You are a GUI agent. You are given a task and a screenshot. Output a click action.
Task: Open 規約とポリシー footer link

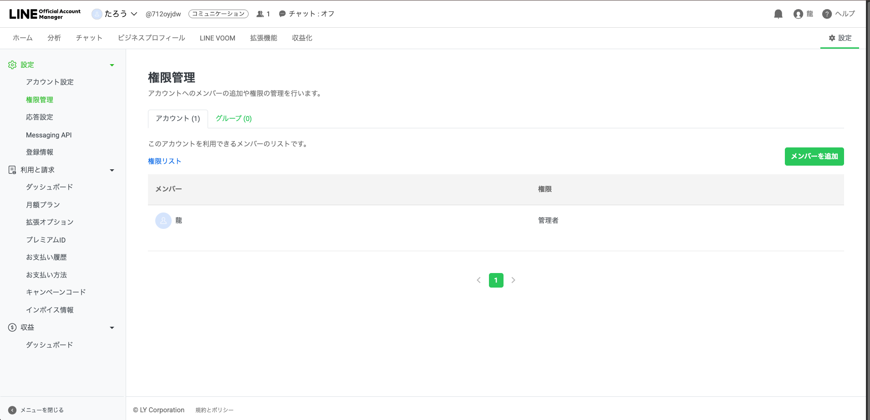214,410
